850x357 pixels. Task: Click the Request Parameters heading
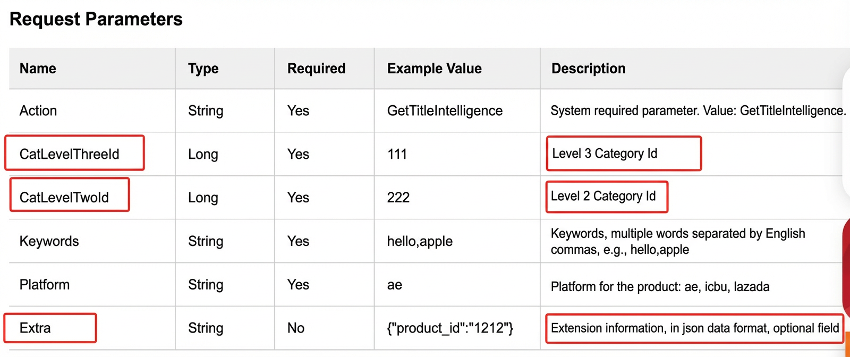click(96, 19)
